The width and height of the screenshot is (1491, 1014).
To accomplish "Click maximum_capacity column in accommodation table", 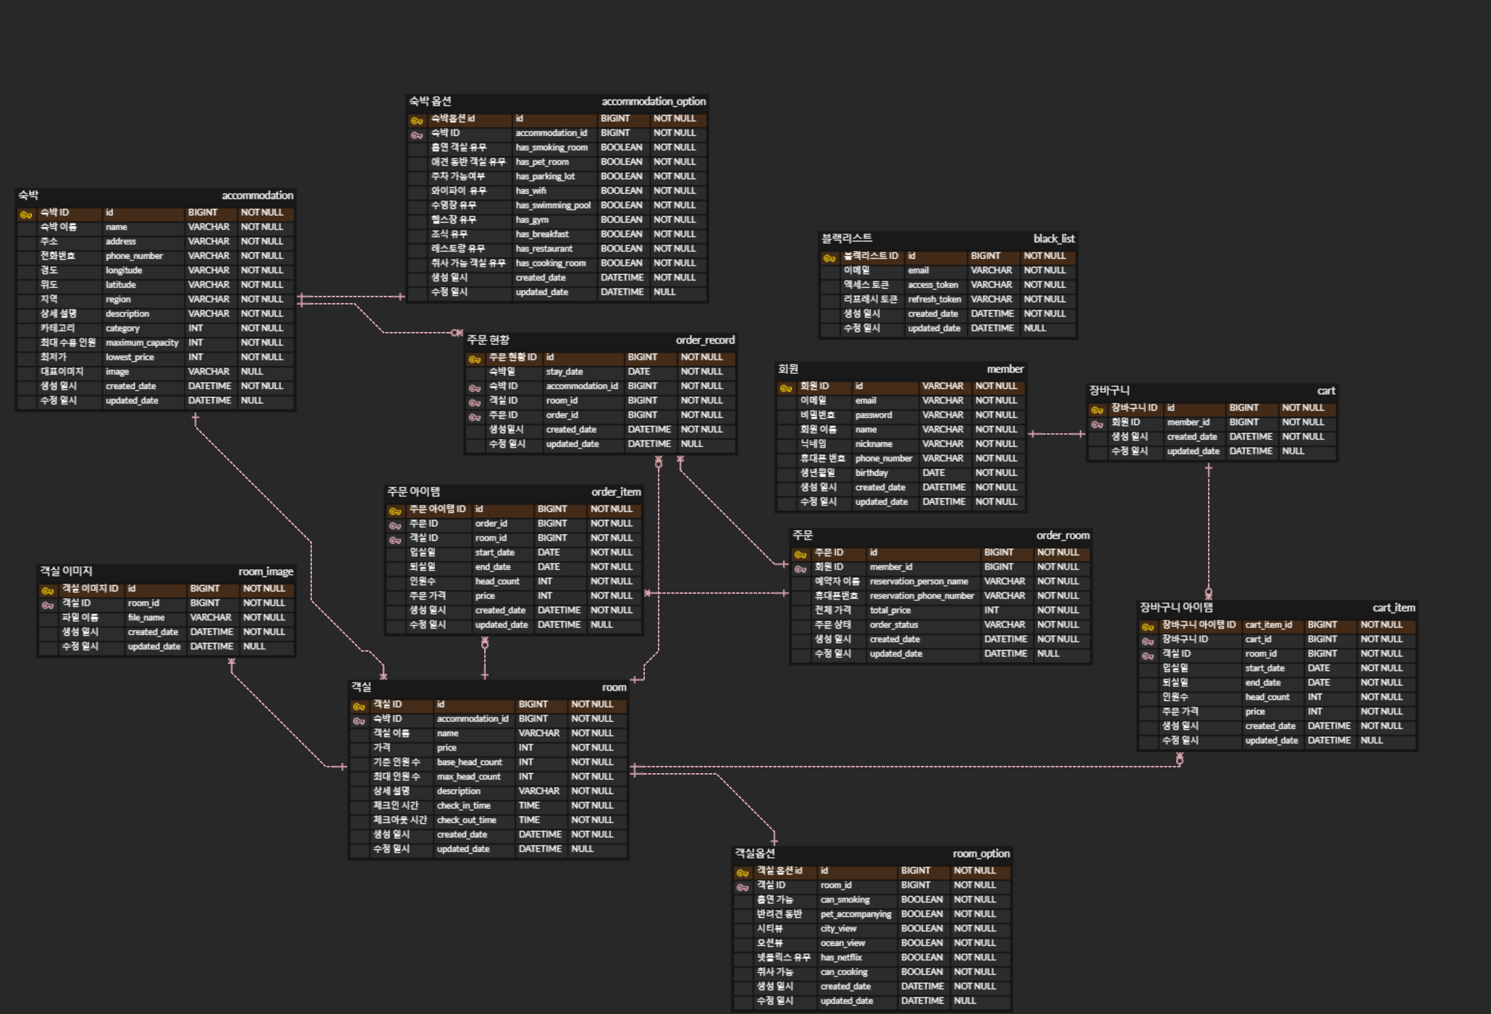I will [142, 343].
